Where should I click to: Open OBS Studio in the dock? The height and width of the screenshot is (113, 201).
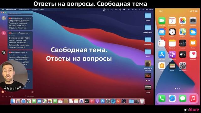tap(124, 101)
